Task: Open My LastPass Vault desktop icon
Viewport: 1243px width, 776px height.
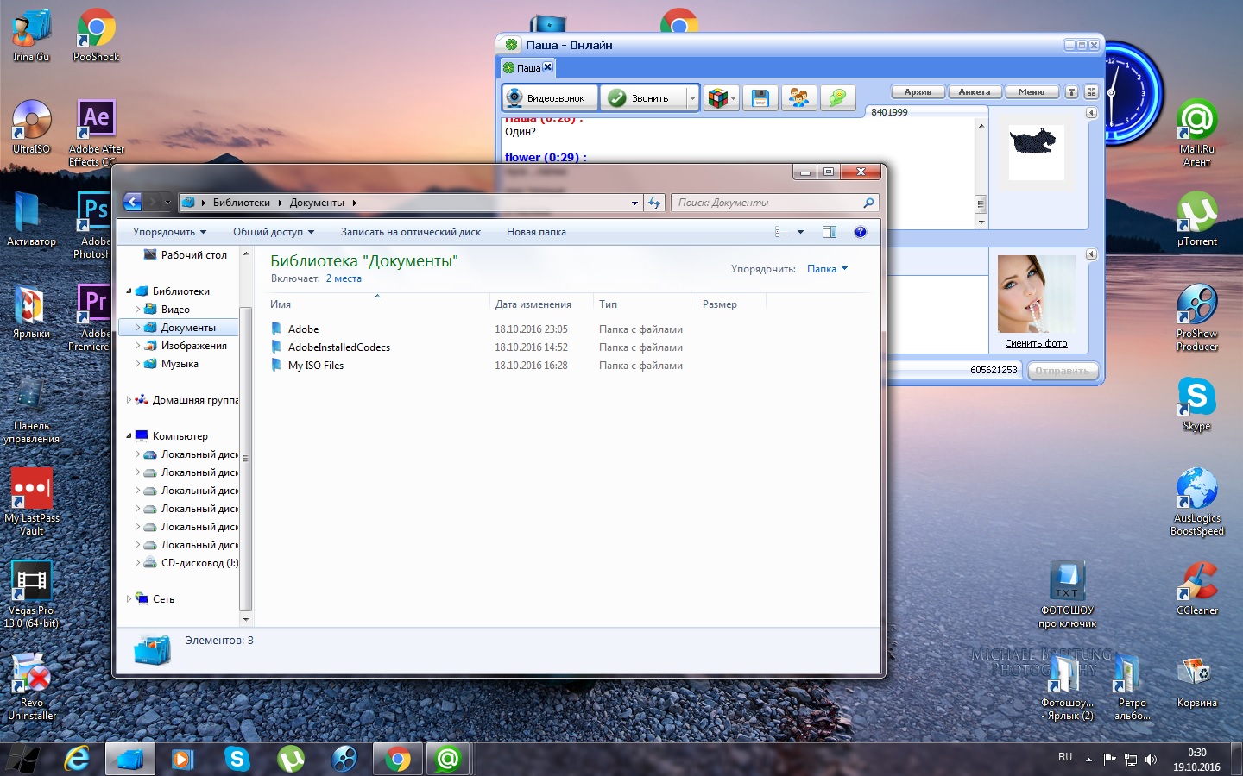Action: [x=32, y=502]
